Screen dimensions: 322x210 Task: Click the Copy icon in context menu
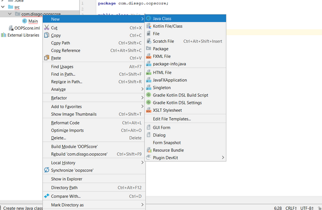point(47,35)
